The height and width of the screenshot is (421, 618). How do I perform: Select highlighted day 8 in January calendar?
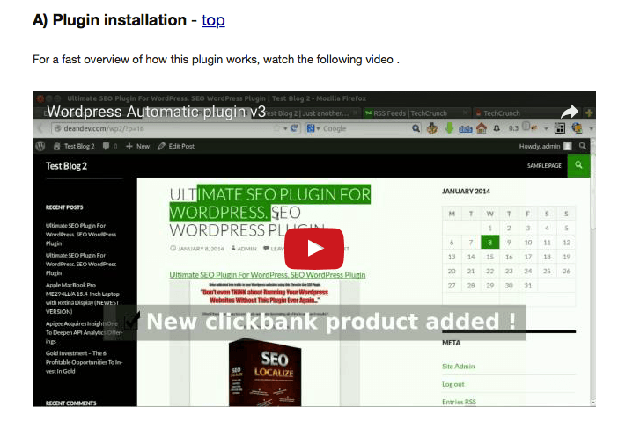(x=489, y=242)
